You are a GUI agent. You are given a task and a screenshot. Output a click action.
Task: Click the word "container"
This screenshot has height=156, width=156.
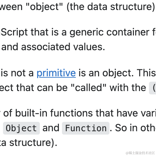pyautogui.click(x=128, y=32)
